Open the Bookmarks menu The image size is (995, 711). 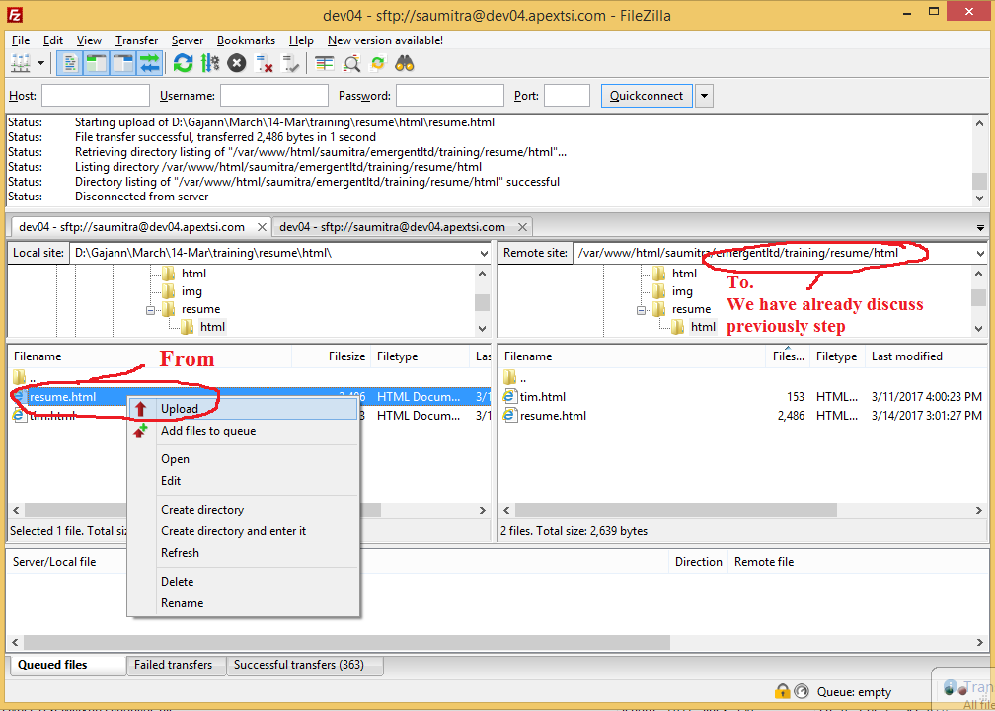(246, 40)
